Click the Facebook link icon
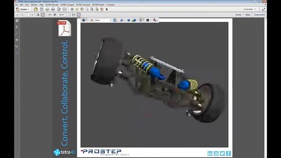This screenshot has height=158, width=281. 228,153
